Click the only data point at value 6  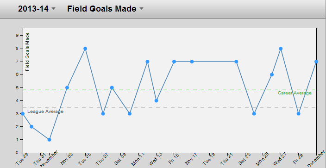272,75
